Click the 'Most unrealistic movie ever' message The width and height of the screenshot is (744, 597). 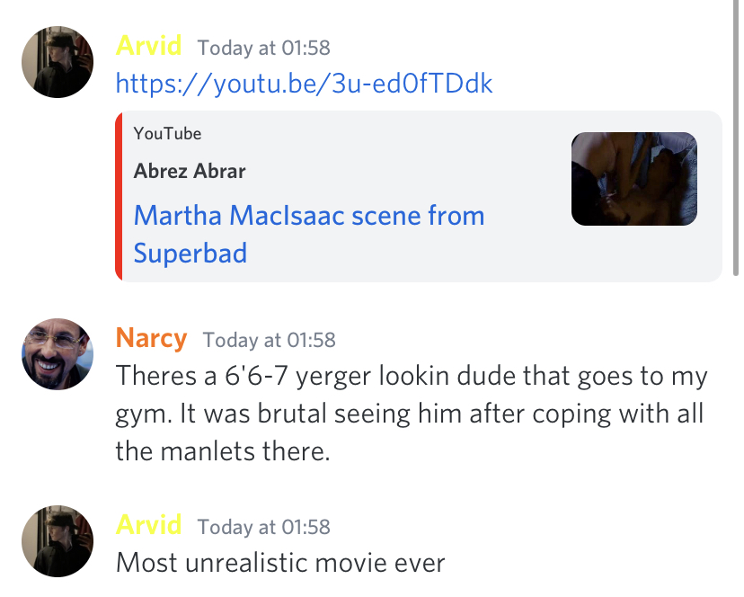(x=280, y=564)
